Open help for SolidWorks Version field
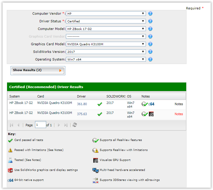The width and height of the screenshot is (213, 190). click(x=150, y=52)
